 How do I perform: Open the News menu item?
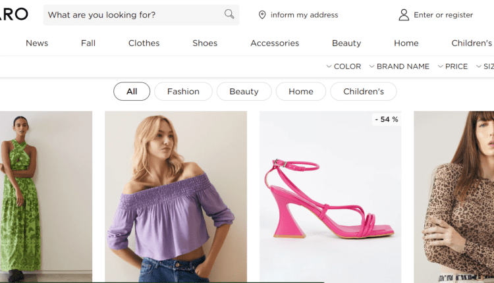coord(37,43)
